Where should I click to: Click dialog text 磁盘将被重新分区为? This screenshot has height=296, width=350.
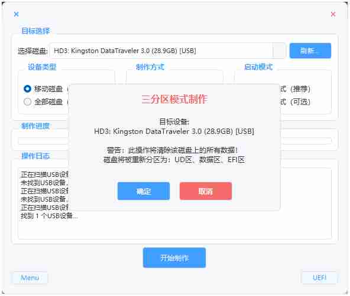(x=174, y=160)
